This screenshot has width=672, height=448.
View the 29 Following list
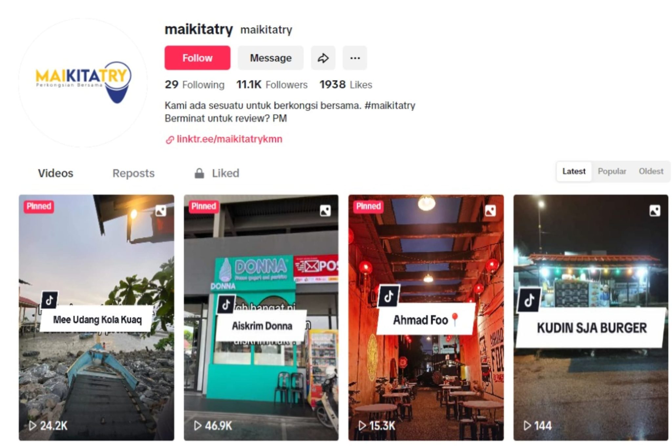[195, 85]
